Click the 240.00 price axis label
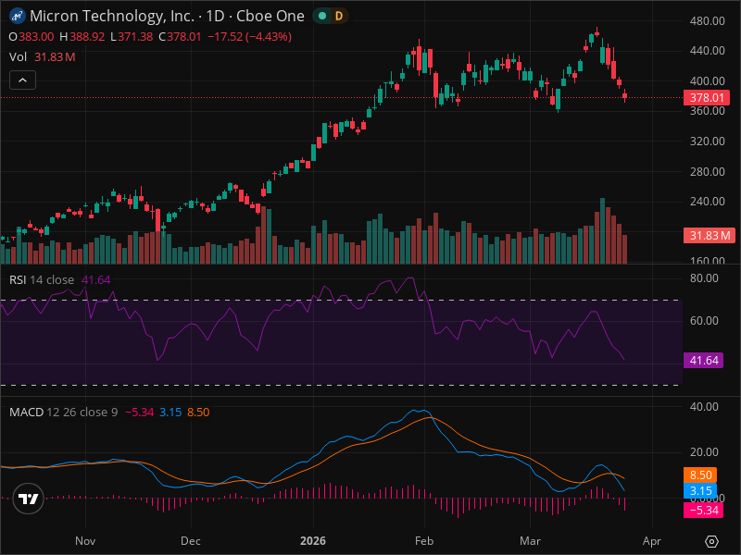 [707, 202]
